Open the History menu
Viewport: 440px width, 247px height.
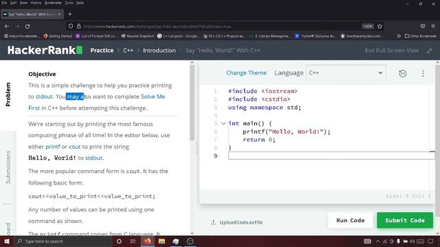(x=36, y=3)
